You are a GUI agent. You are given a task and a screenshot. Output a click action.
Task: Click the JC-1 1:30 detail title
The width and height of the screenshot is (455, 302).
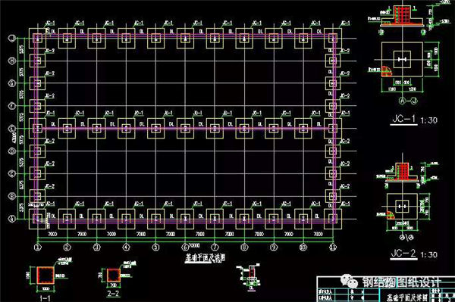tap(415, 120)
